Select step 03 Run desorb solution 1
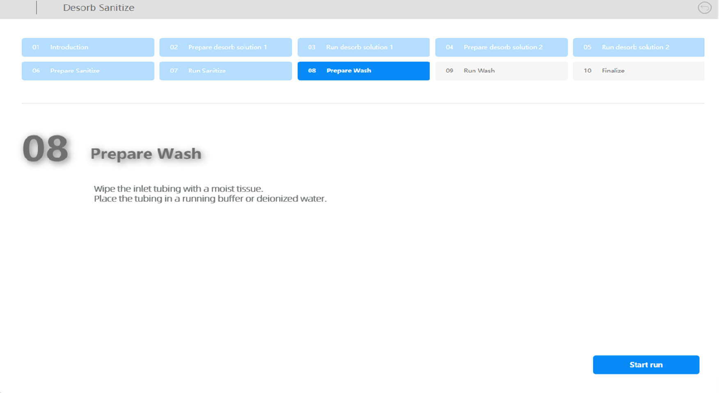This screenshot has height=393, width=719. click(363, 47)
